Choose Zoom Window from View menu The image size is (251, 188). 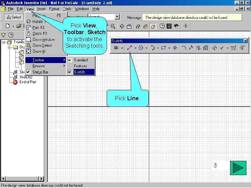pos(44,39)
